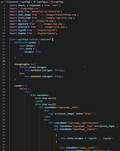120x151 pixels.
Task: Click the opening brace after Component
Action: click(x=53, y=40)
